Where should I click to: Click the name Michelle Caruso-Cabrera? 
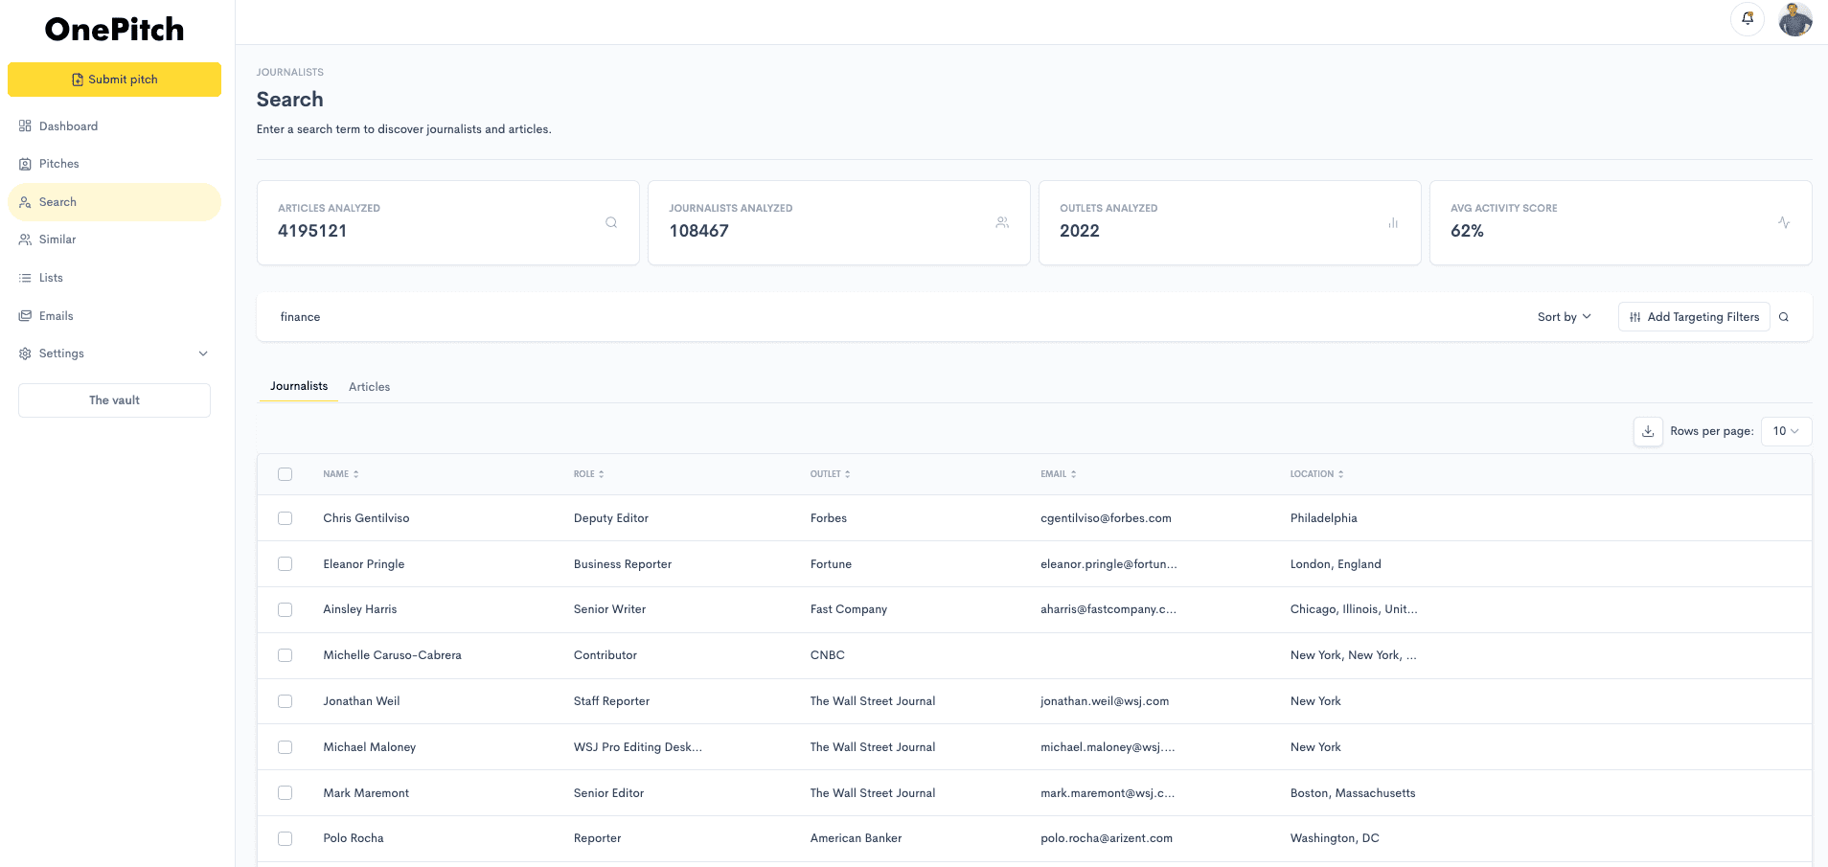392,655
